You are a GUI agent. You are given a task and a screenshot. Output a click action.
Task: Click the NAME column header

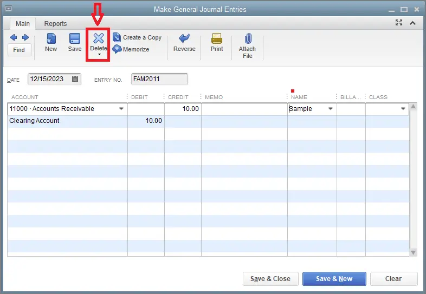point(299,97)
